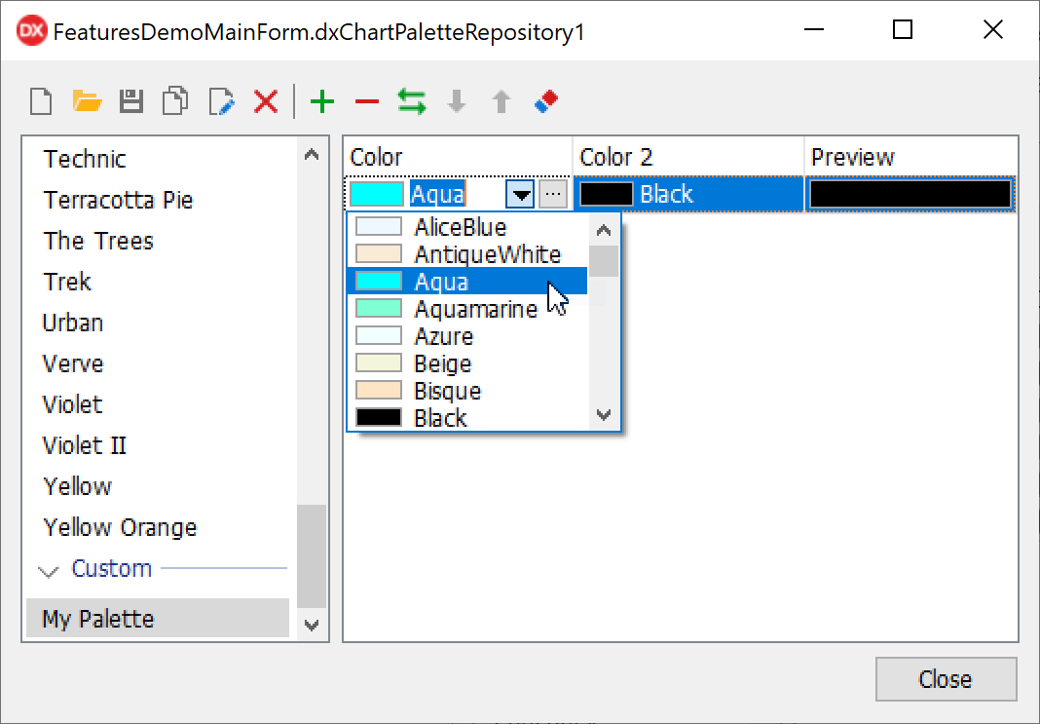Click the duplicate palette icon
This screenshot has width=1040, height=724.
click(176, 101)
